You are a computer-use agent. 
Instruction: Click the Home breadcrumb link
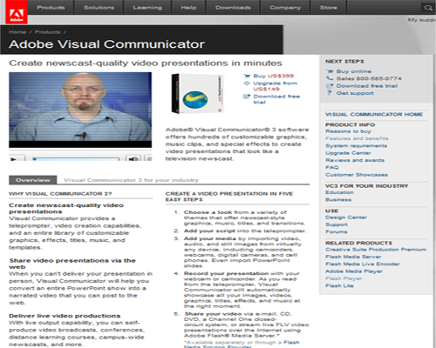(17, 32)
